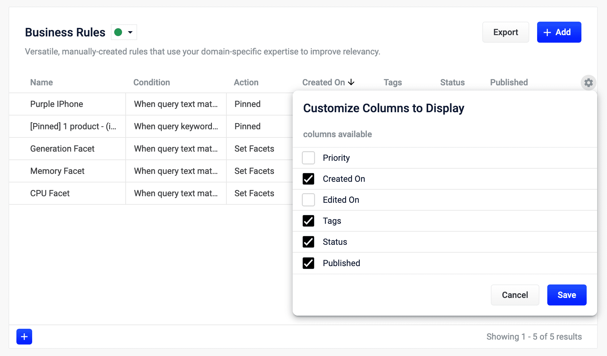Uncheck the Published column checkbox

(308, 263)
